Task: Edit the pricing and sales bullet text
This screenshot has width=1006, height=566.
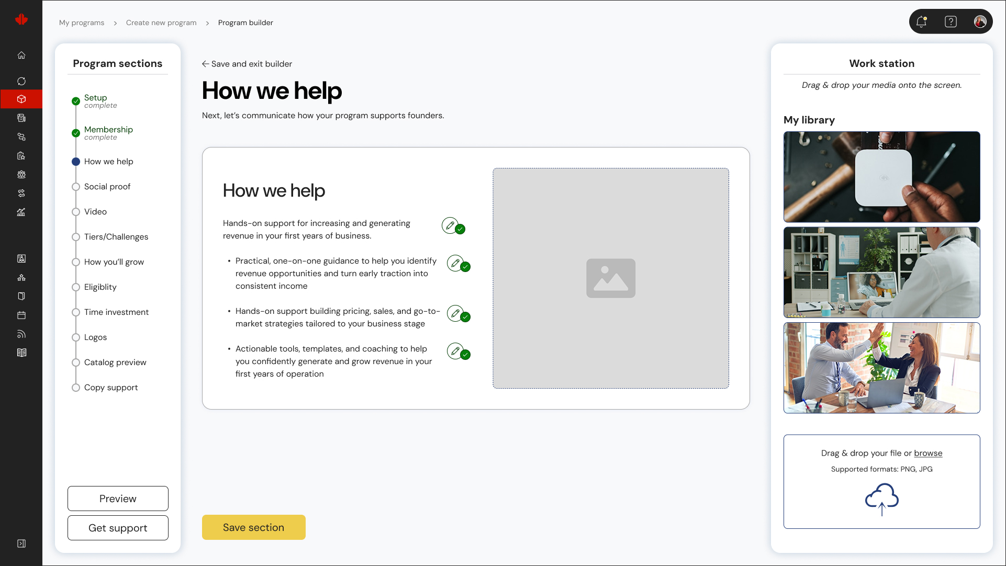Action: [455, 313]
